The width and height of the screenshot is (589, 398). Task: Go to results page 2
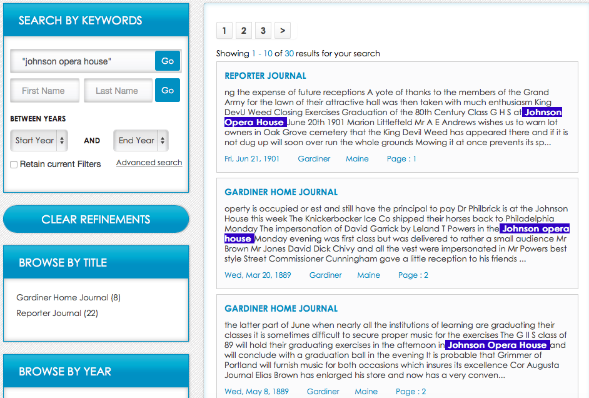(x=243, y=31)
